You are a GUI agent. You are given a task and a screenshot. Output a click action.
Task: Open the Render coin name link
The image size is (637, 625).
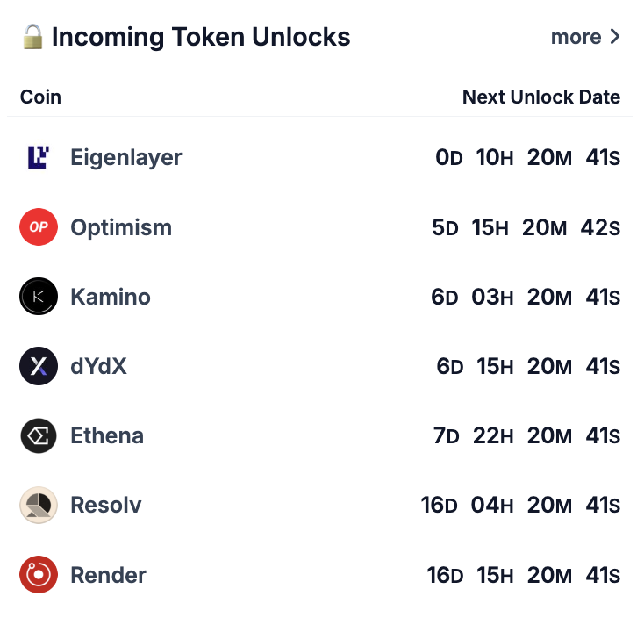109,575
